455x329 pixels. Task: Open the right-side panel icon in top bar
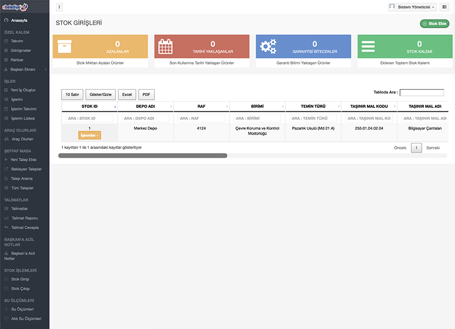point(444,7)
